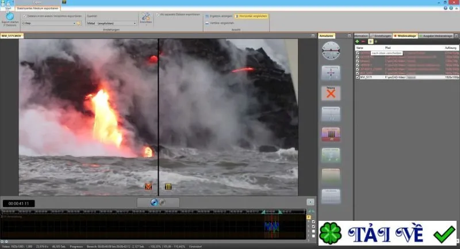
Task: Click square options button right of playback bar
Action: [x=310, y=202]
